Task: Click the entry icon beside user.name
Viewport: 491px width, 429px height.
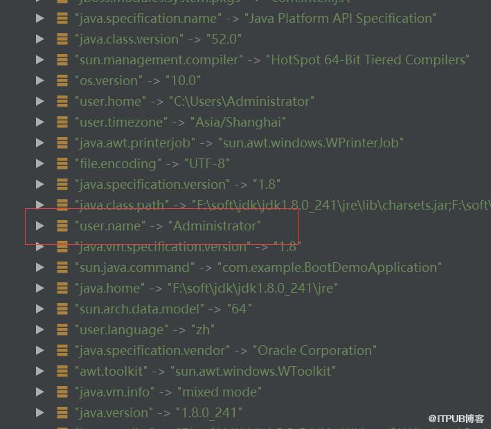Action: coord(62,226)
